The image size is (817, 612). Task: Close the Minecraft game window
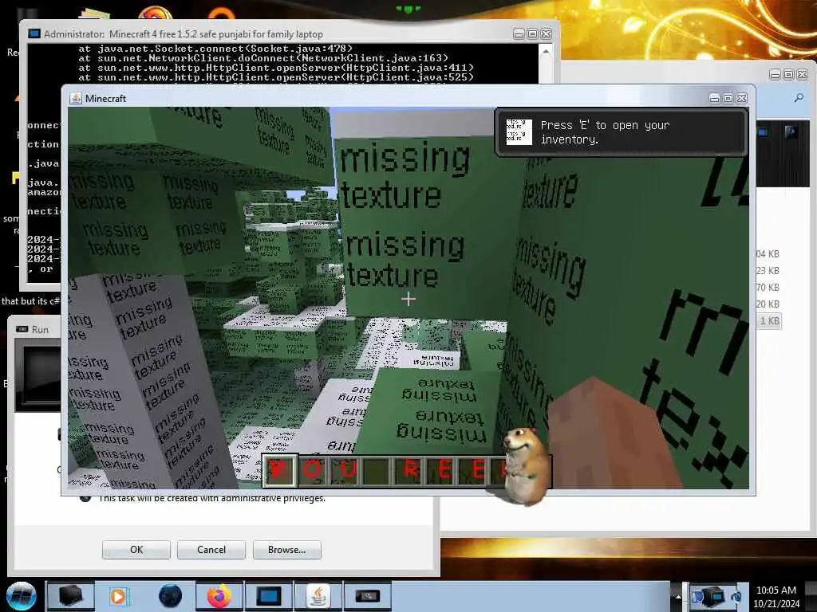click(742, 98)
